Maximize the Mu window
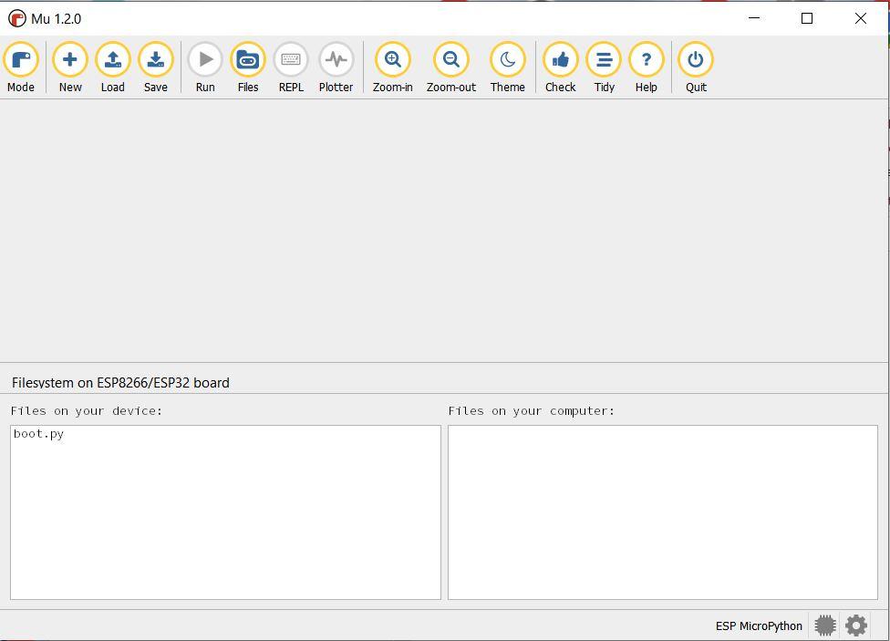Screen dimensions: 890x641 click(806, 18)
